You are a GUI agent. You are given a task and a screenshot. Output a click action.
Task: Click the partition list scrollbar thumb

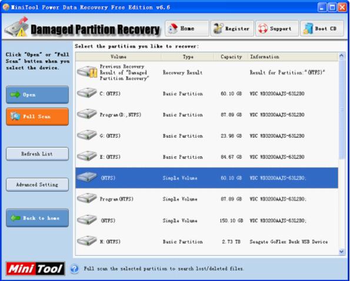click(342, 109)
